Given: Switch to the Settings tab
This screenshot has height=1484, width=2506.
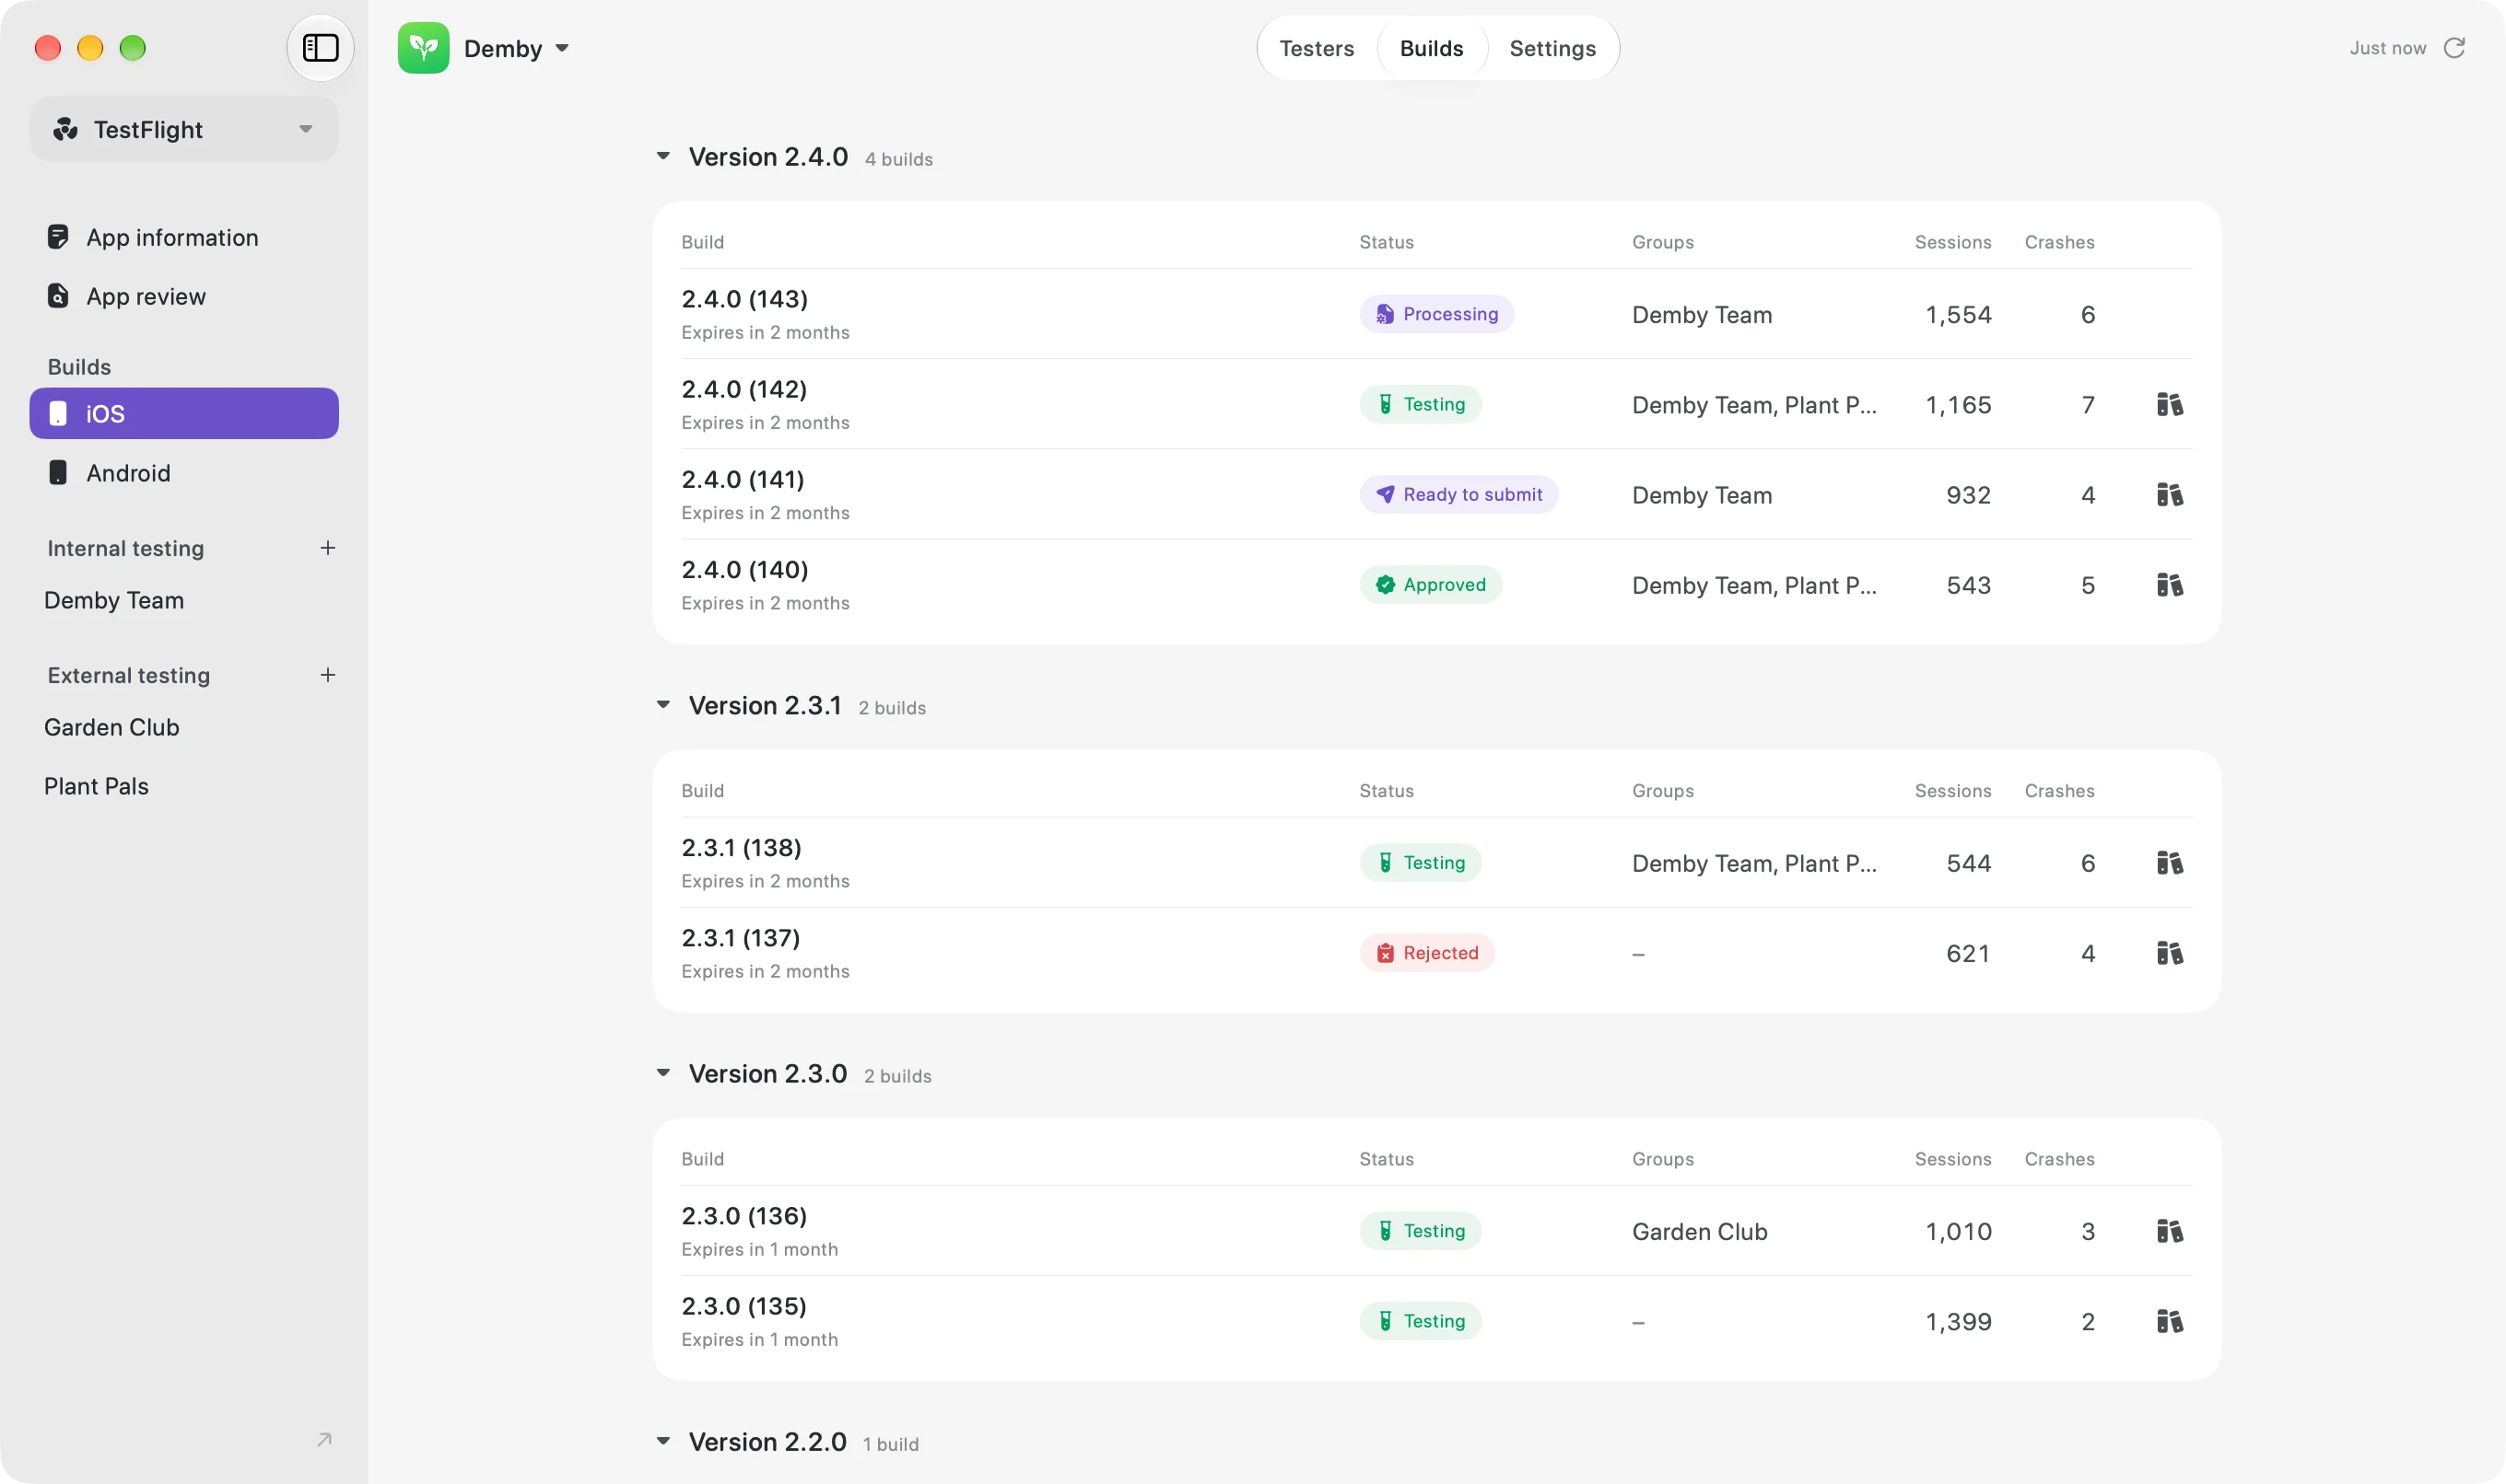Looking at the screenshot, I should point(1552,48).
